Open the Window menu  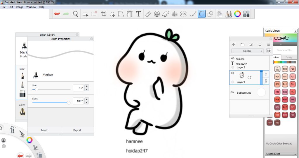click(31, 7)
